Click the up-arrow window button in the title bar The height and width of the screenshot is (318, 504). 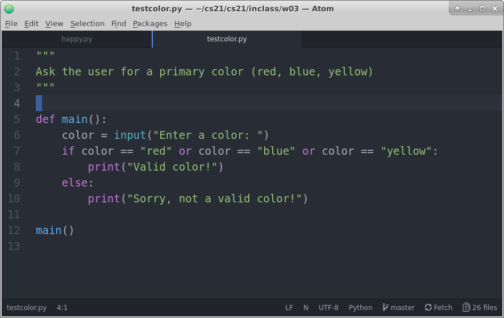458,9
